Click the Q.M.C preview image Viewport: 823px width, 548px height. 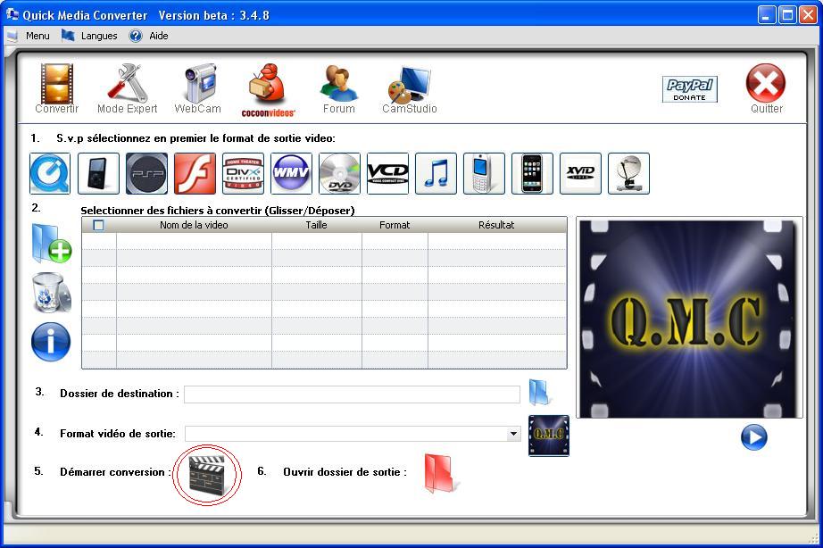pos(689,318)
